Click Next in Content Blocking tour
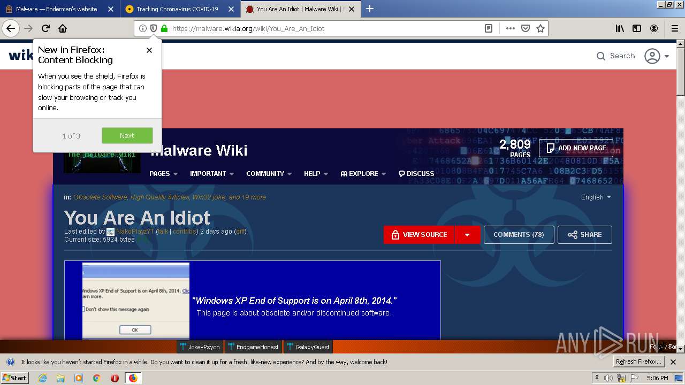 127,135
